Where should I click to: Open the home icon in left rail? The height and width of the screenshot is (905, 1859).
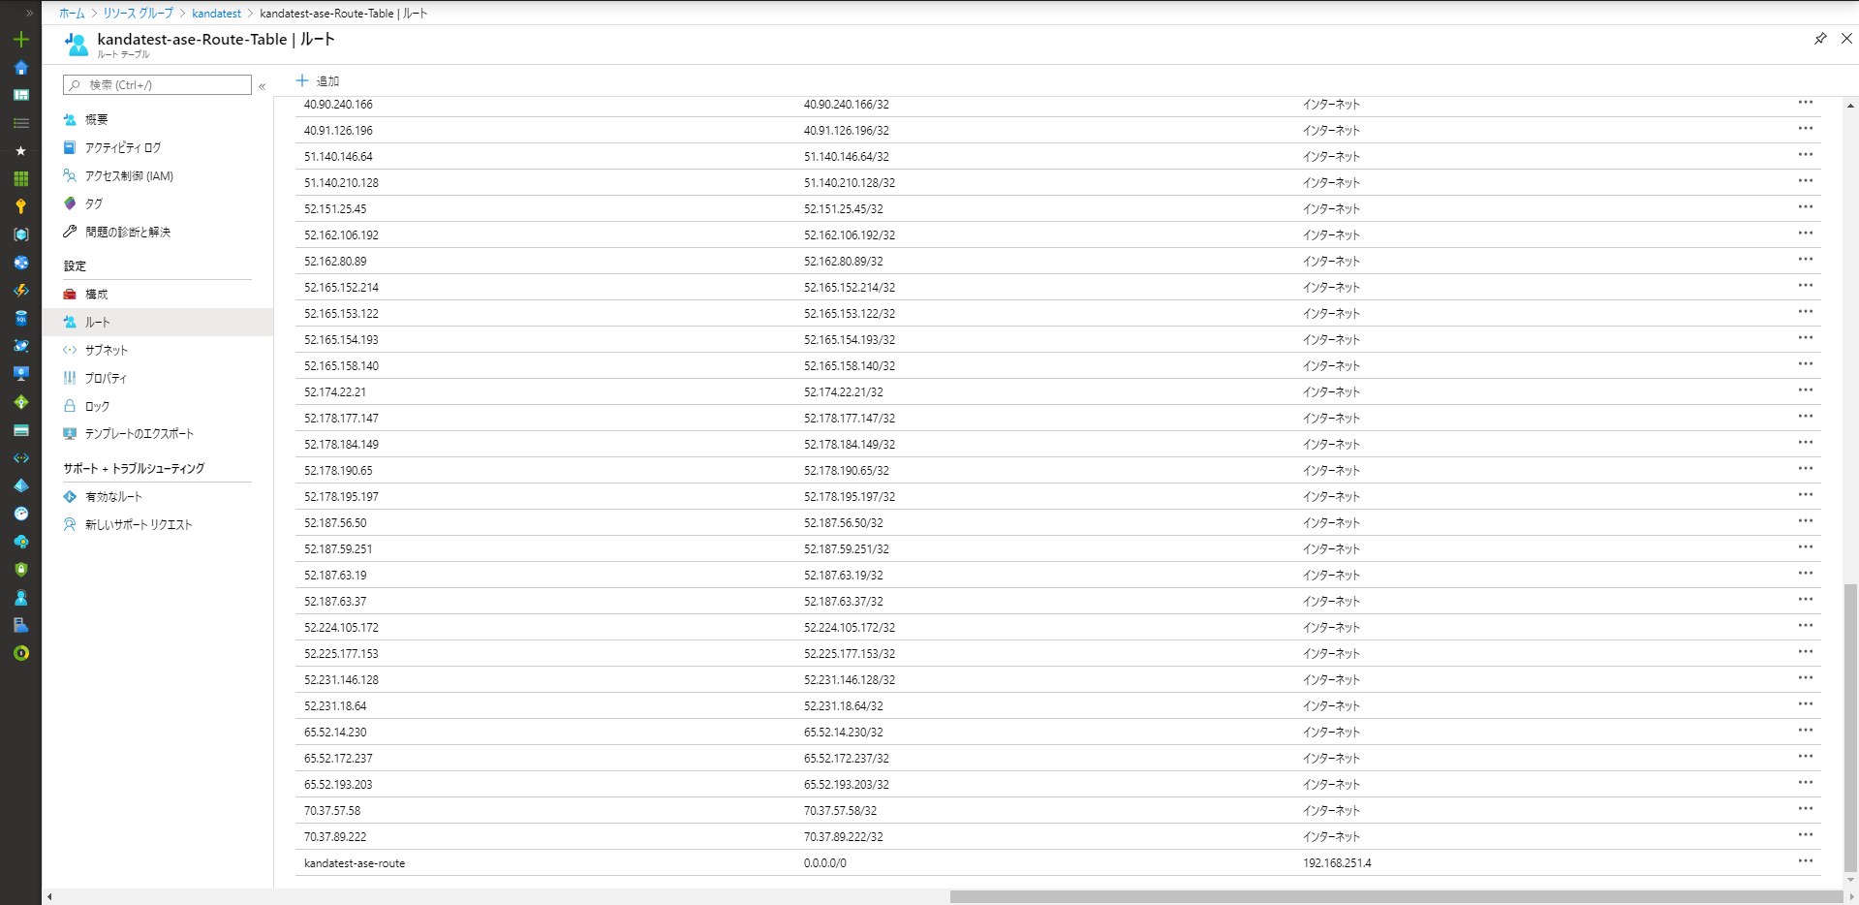pos(20,68)
